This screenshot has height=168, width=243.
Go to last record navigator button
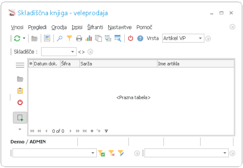[x=85, y=131]
